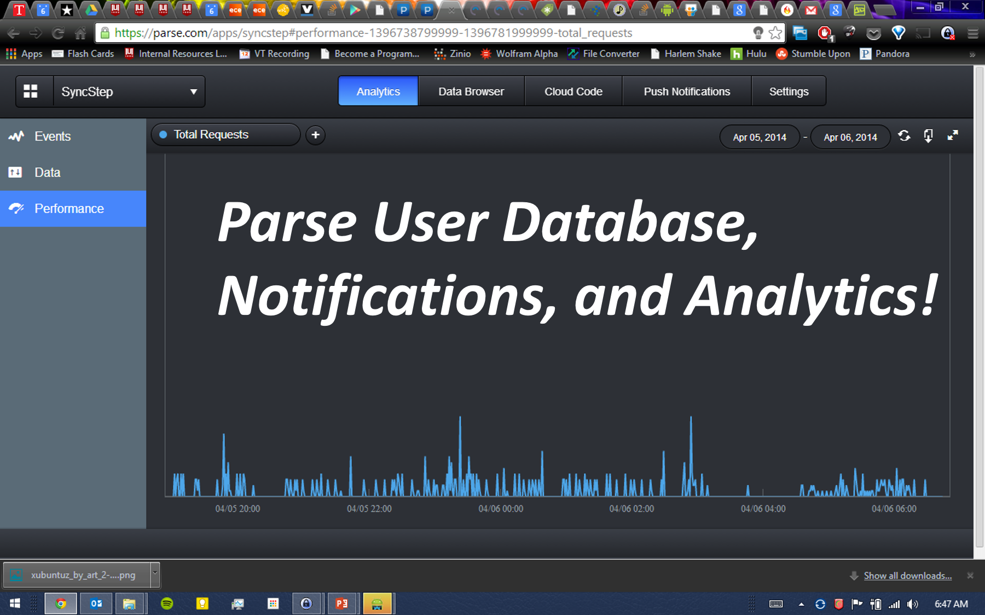
Task: Open the Flash Cards bookmark
Action: point(83,54)
